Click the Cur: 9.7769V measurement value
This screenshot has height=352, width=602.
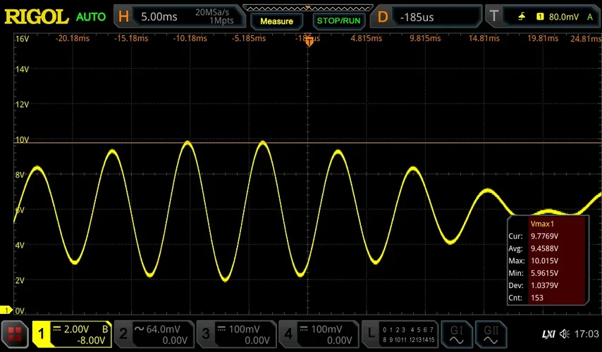(544, 237)
